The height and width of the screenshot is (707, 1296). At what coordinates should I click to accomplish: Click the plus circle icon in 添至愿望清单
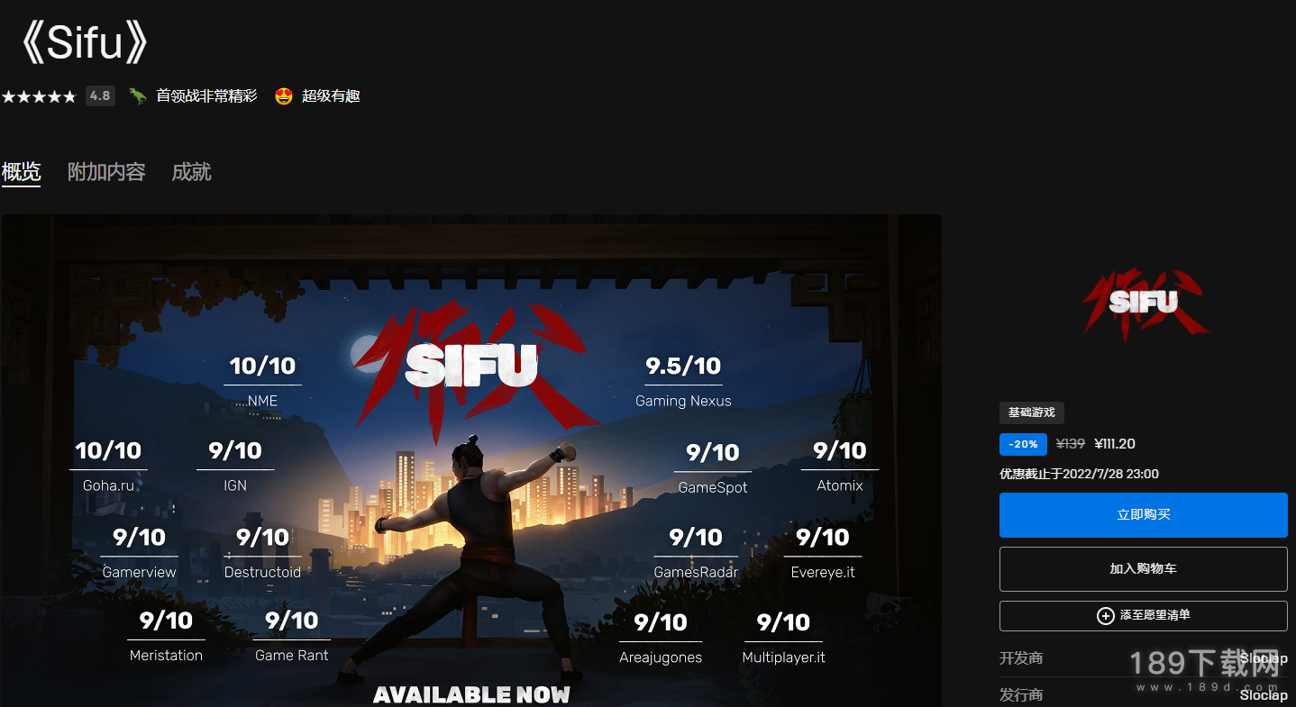(1105, 616)
